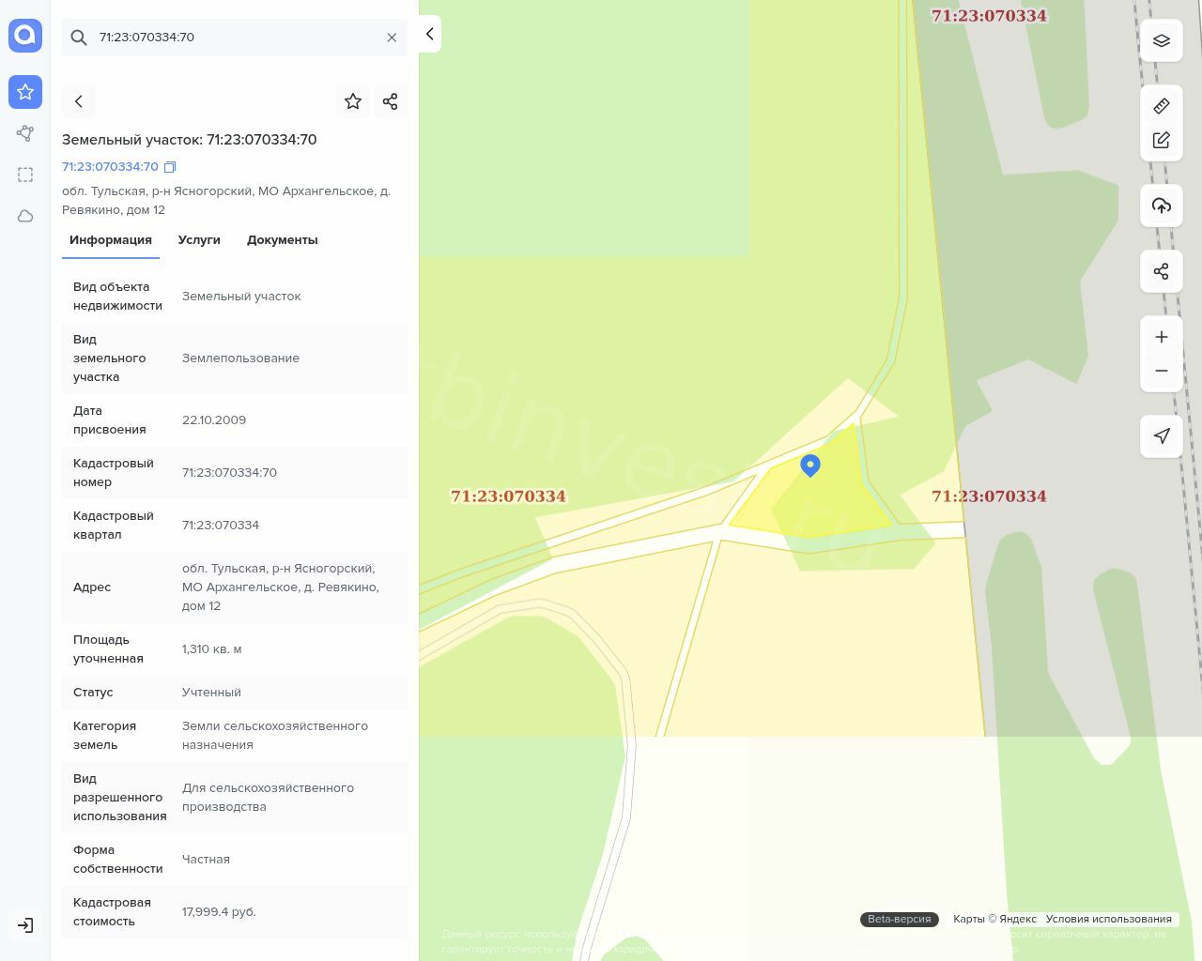Zoom in on the map

pyautogui.click(x=1161, y=337)
